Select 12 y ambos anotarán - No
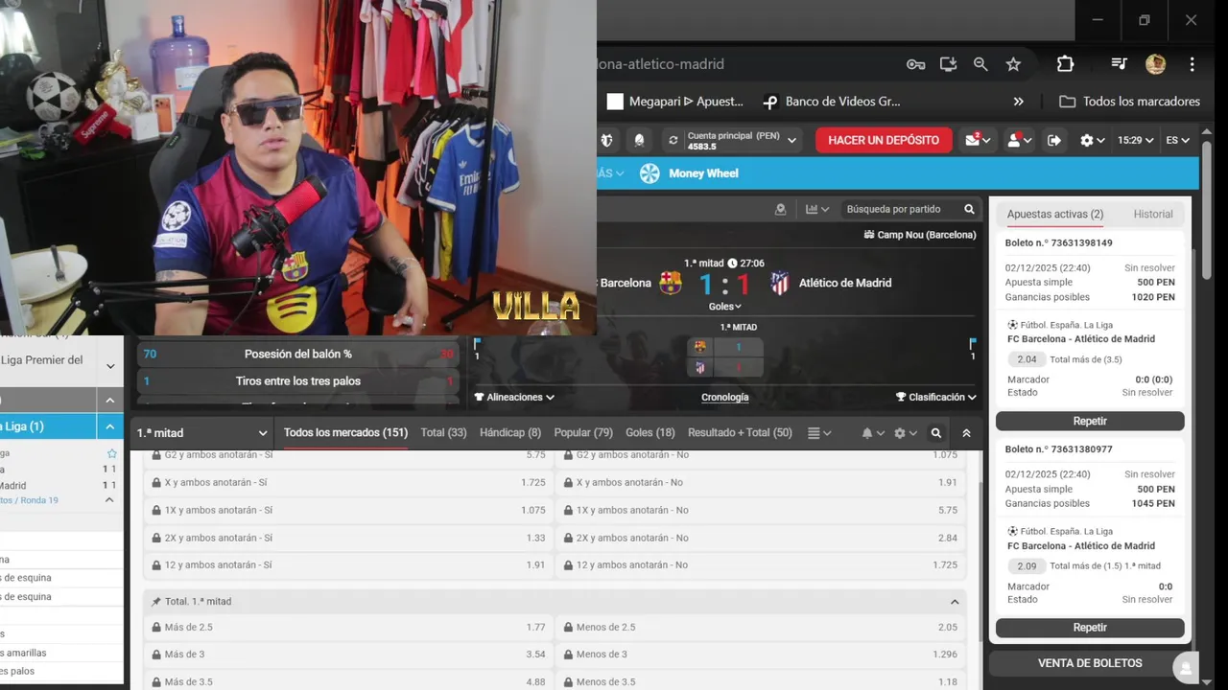Viewport: 1228px width, 690px height. click(x=761, y=565)
